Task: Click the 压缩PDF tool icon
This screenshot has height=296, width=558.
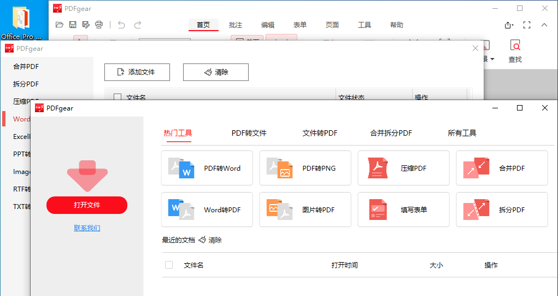Action: pos(378,168)
